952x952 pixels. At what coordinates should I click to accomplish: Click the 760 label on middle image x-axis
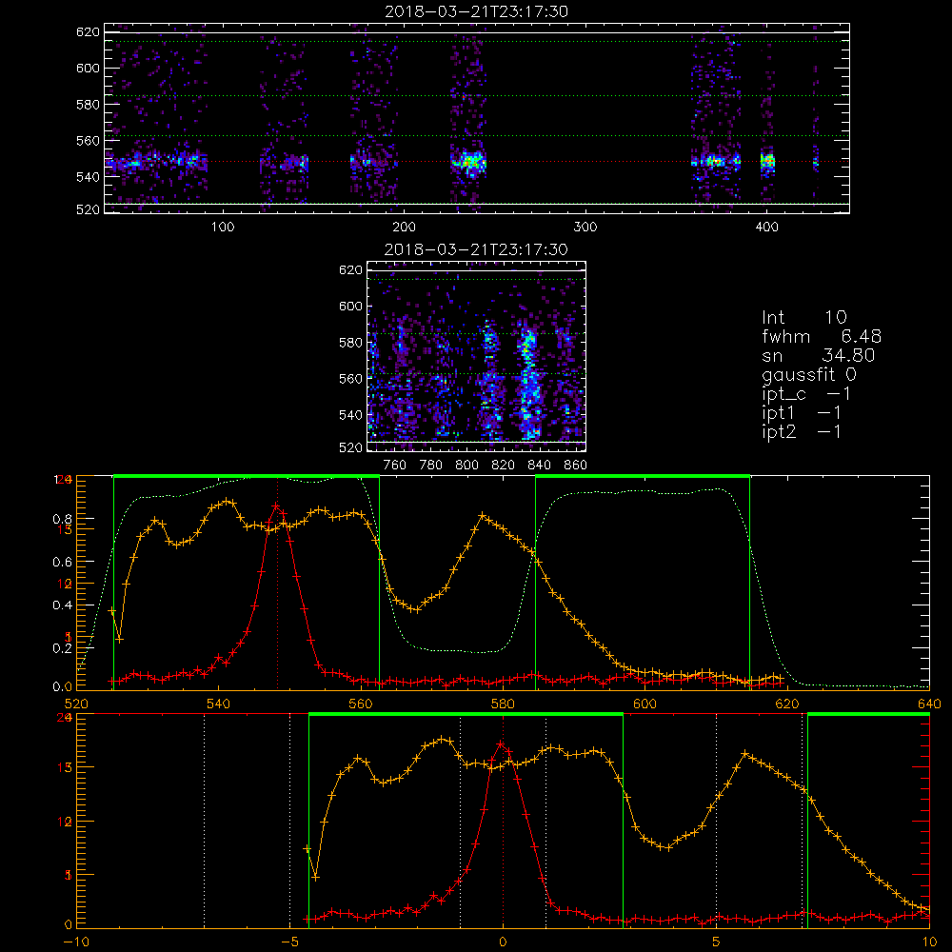tap(395, 466)
